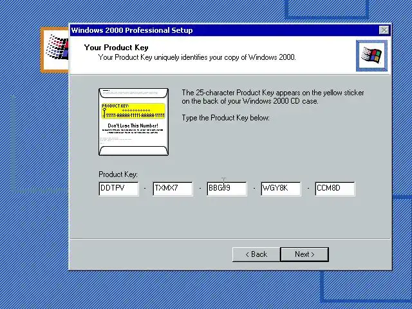The height and width of the screenshot is (309, 412).
Task: Click the 'Your Product Key' heading
Action: coord(116,48)
